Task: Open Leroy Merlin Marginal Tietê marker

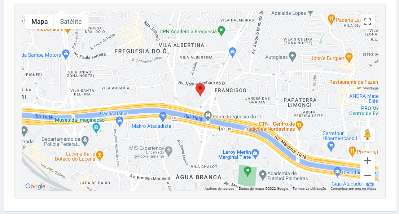Action: click(x=255, y=154)
